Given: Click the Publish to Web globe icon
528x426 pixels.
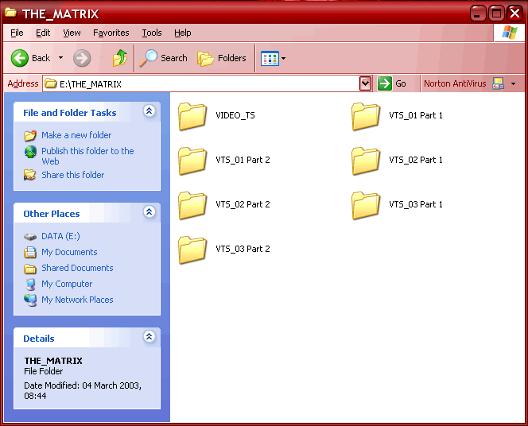Looking at the screenshot, I should (x=30, y=152).
